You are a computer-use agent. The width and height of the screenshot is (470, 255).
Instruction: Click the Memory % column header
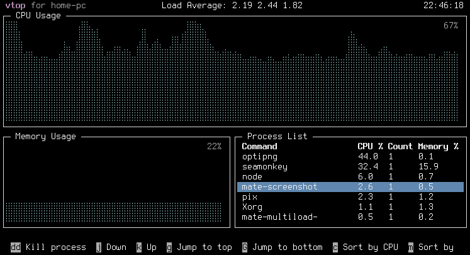tap(439, 147)
